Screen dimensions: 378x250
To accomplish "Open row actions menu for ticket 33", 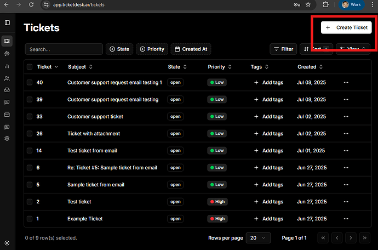I will click(346, 117).
